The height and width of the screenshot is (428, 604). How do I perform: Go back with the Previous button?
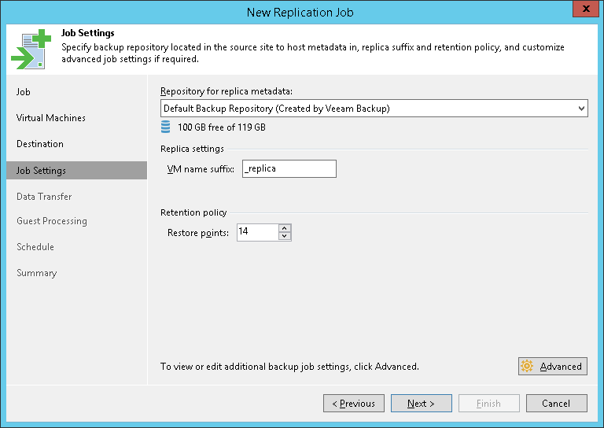(x=354, y=404)
